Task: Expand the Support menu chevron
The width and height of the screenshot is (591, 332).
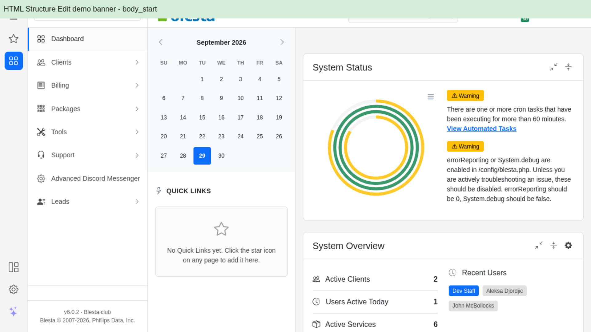Action: 137,155
